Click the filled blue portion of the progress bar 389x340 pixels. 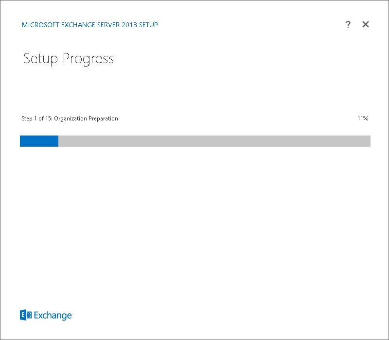(39, 141)
